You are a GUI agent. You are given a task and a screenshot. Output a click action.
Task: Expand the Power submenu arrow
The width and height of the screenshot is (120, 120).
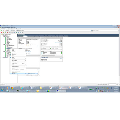pos(25,49)
